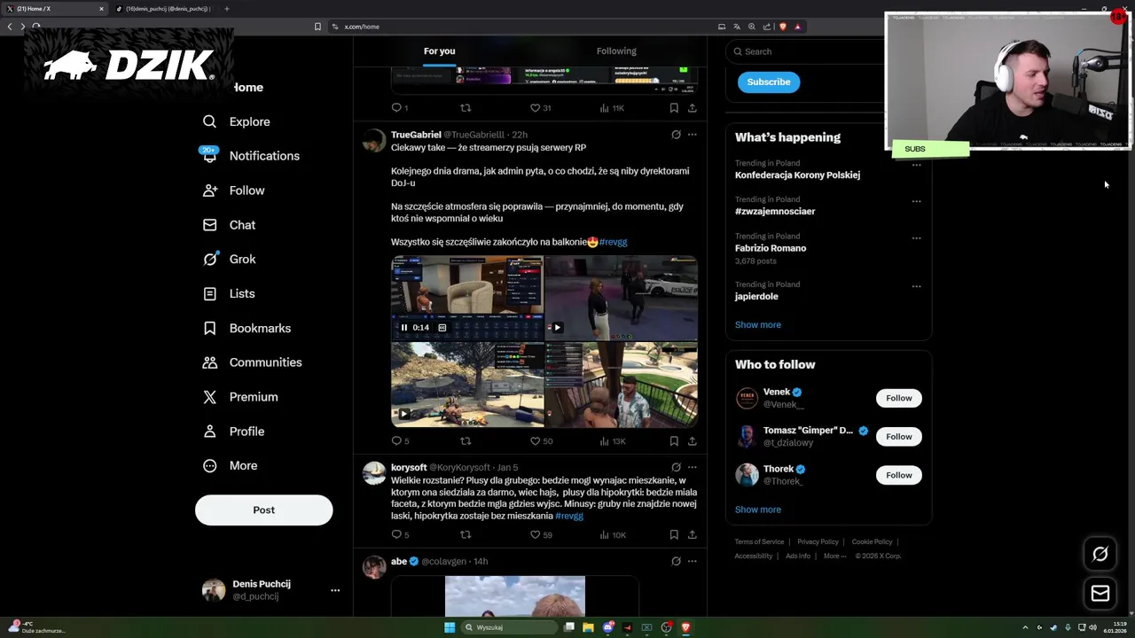Open the floating Grok button
The height and width of the screenshot is (638, 1135).
(1100, 554)
